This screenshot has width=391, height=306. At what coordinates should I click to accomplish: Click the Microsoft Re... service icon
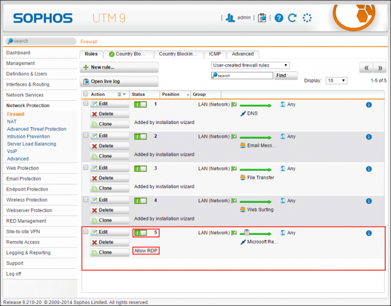243,242
